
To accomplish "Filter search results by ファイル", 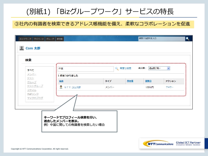I will [32, 90].
